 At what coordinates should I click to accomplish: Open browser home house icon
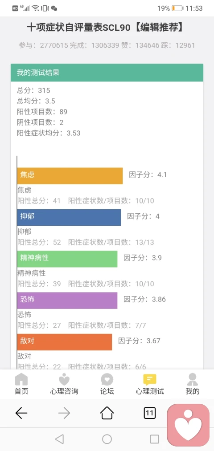point(107,413)
